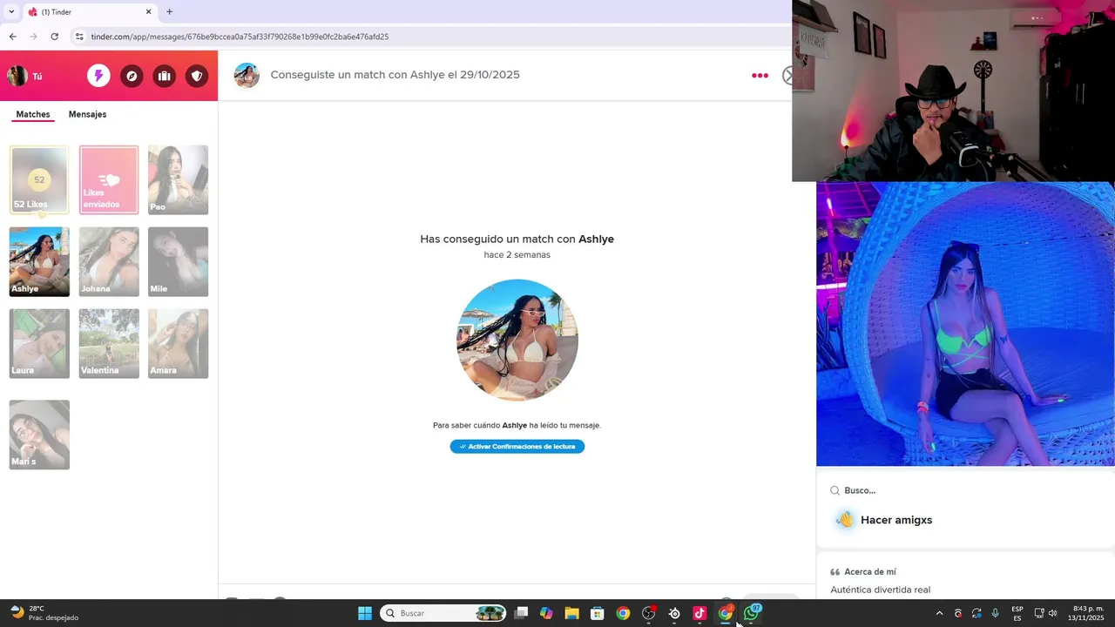The height and width of the screenshot is (627, 1115).
Task: Close the Tinder browser tab
Action: (x=148, y=12)
